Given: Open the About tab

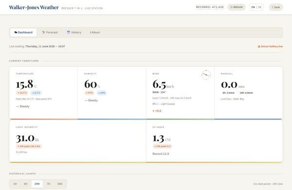Looking at the screenshot, I should click(95, 33).
